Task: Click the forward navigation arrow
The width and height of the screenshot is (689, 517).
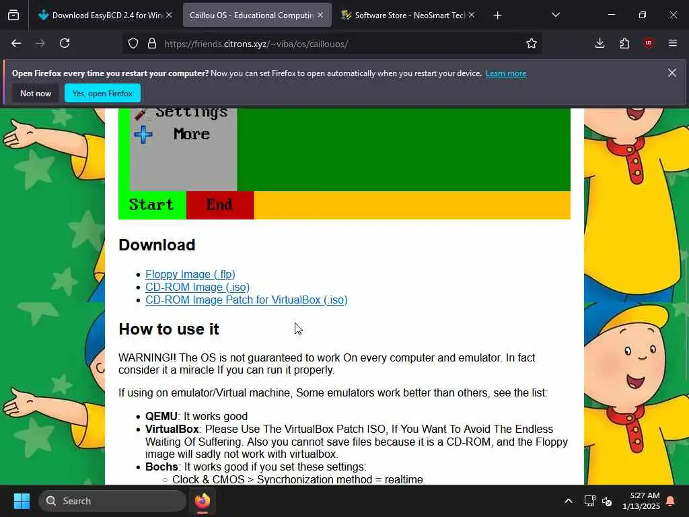Action: (x=40, y=44)
